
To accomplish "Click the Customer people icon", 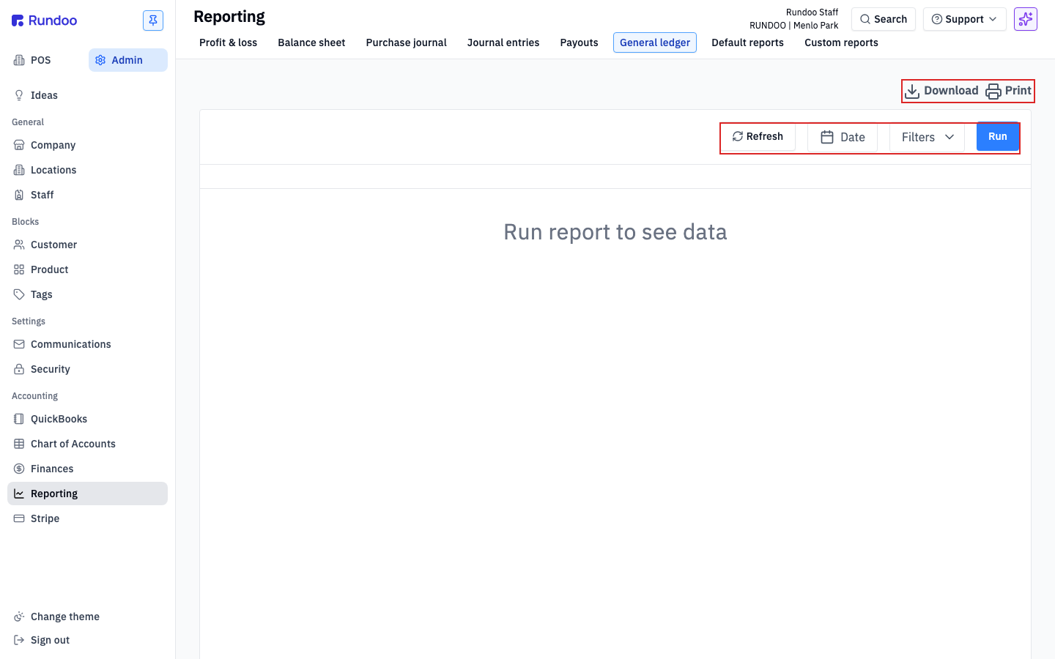I will pos(19,245).
